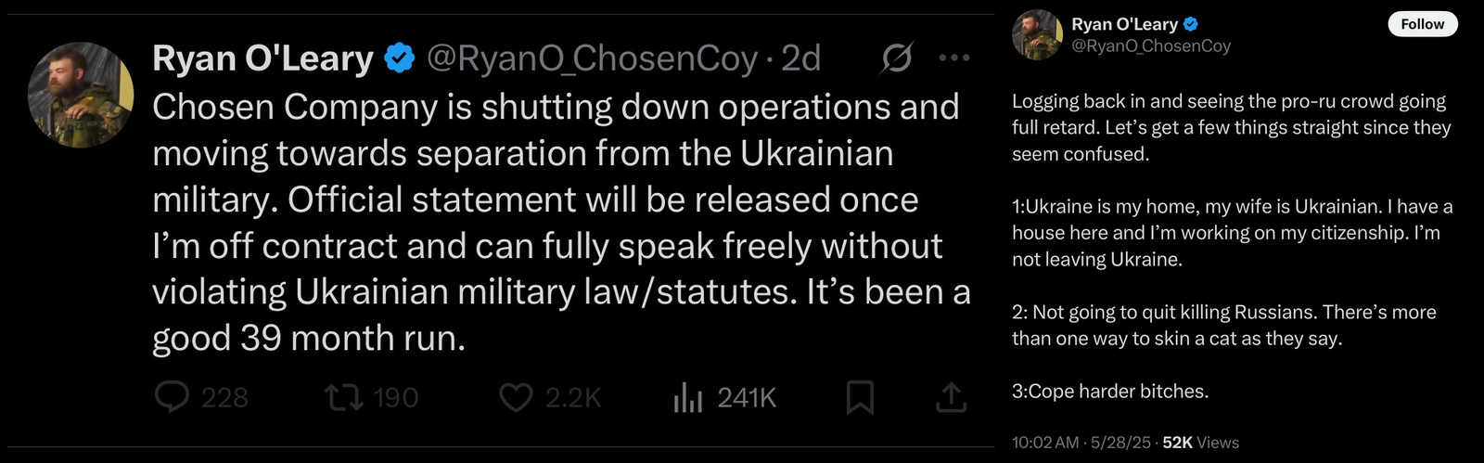Bookmark the Chosen Company tweet

[x=860, y=398]
